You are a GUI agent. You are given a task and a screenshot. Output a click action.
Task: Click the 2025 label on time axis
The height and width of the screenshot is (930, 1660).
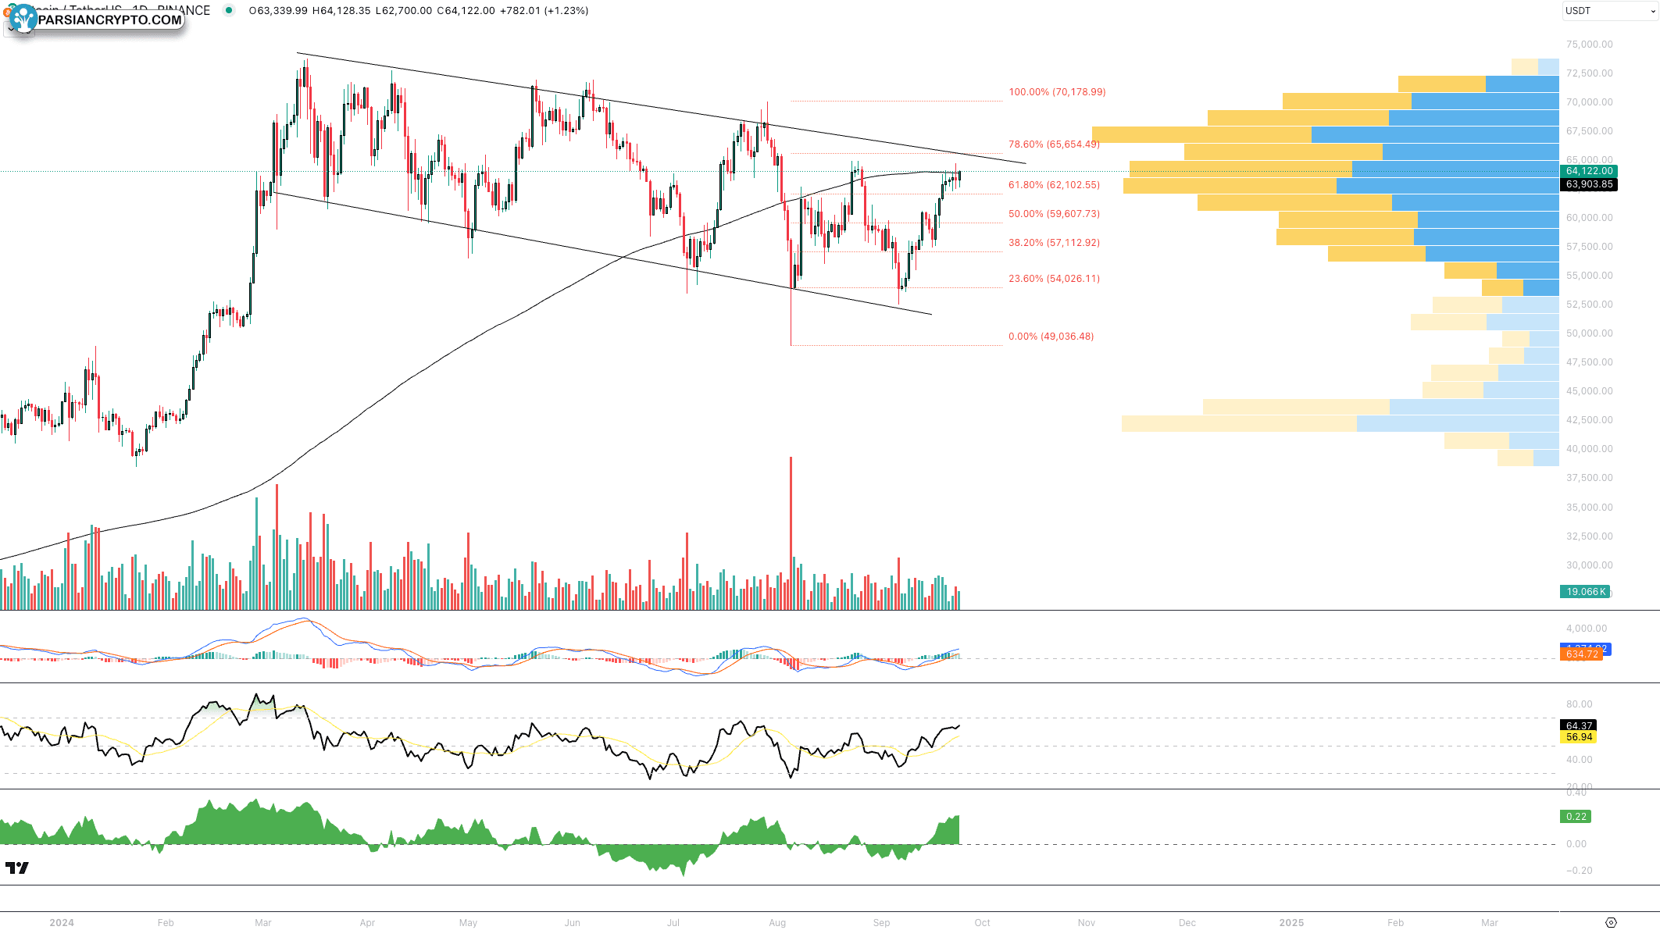1291,922
